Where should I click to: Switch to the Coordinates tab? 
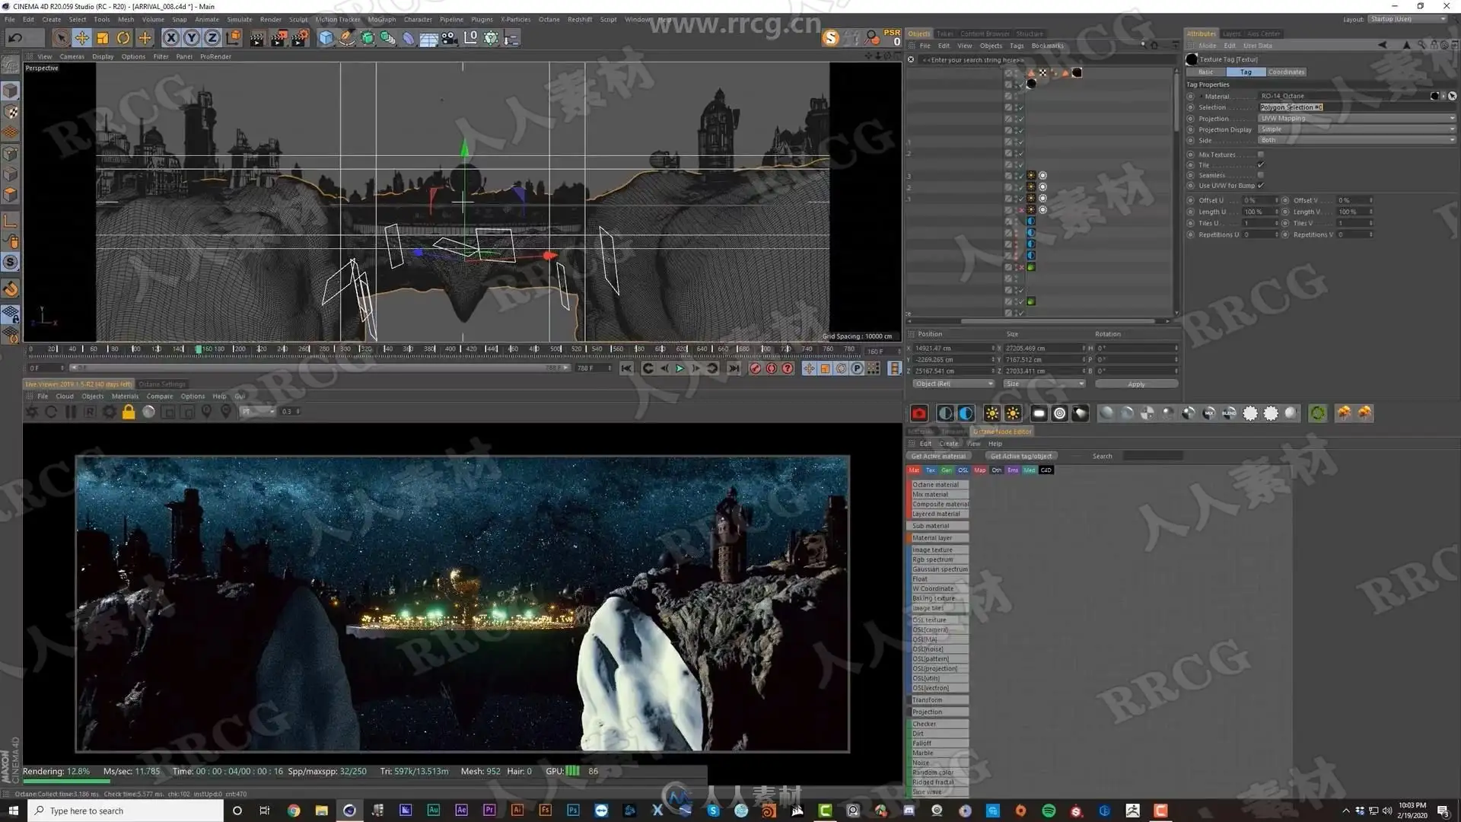click(x=1286, y=72)
